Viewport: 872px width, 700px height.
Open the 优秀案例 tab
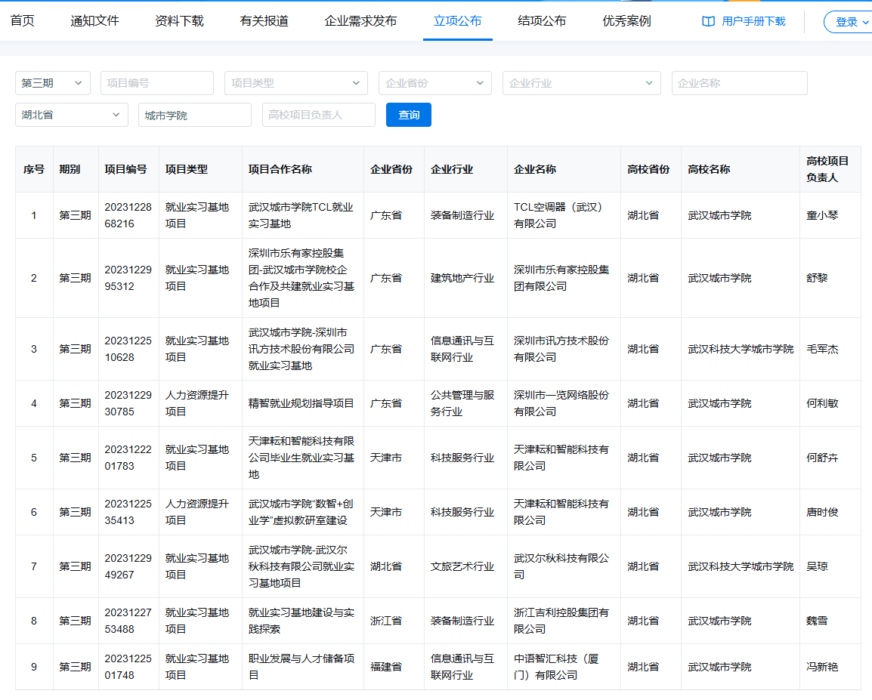pos(626,21)
